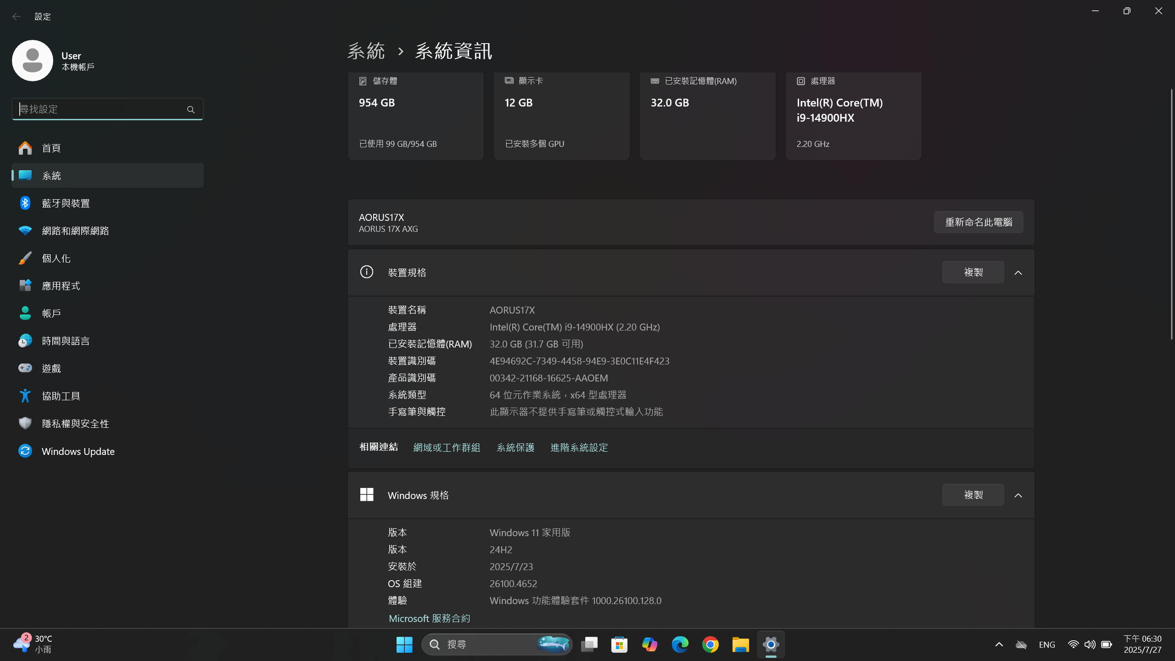Click the OneDrive cloud tray icon
Image resolution: width=1175 pixels, height=661 pixels.
pyautogui.click(x=1021, y=645)
